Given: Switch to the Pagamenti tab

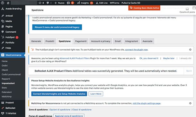Looking at the screenshot, I should click(81, 41).
